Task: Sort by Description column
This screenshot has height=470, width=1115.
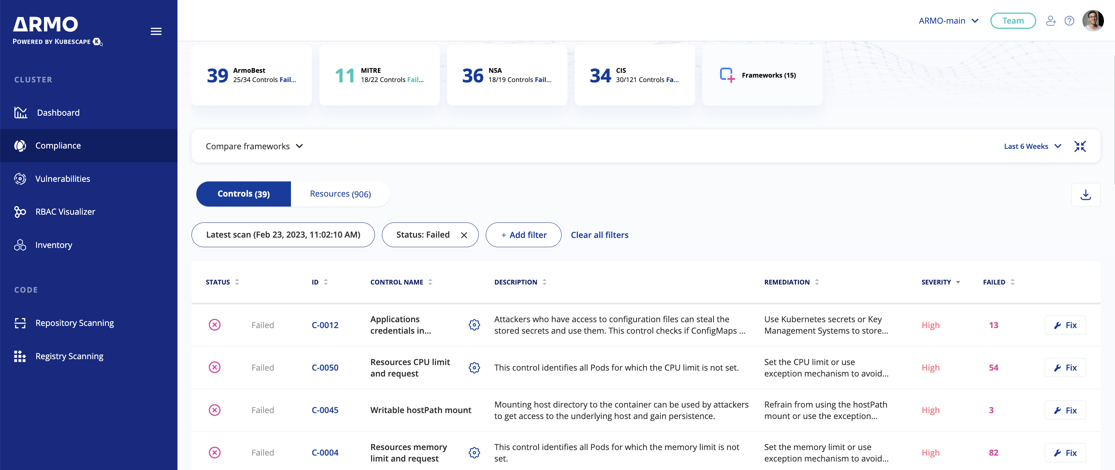Action: [x=520, y=282]
